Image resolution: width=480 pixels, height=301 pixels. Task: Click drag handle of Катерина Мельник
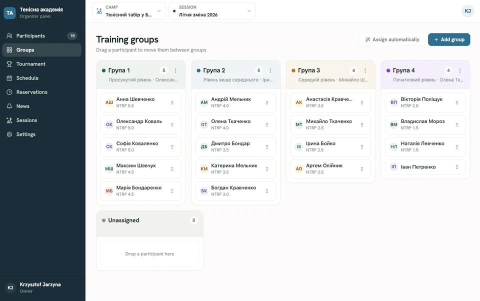(267, 168)
